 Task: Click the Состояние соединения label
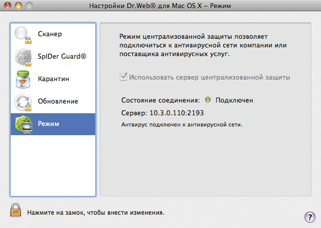coord(161,100)
